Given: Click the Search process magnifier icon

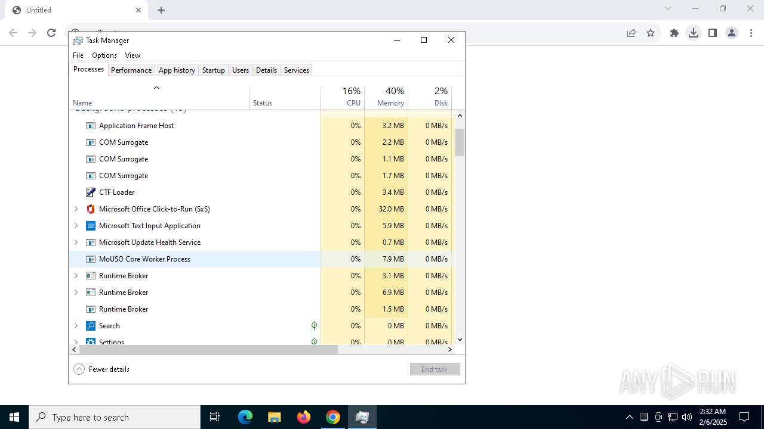Looking at the screenshot, I should (91, 326).
